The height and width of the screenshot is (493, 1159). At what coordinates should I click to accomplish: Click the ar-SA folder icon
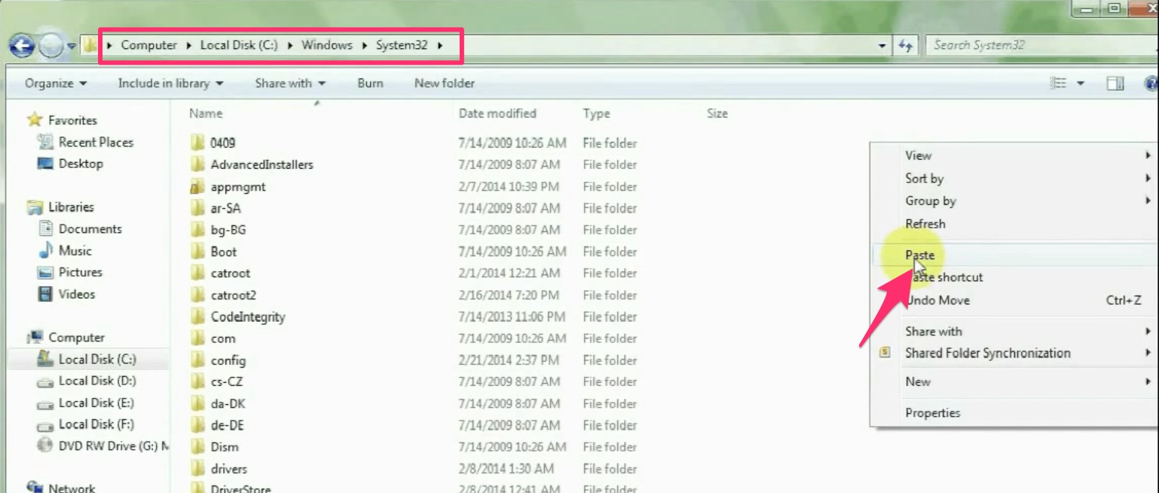pos(197,208)
